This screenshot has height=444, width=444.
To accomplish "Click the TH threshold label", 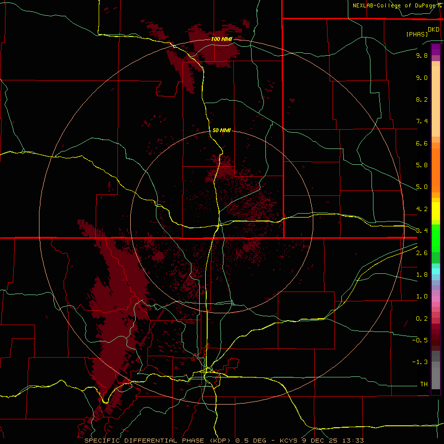I will coord(424,384).
